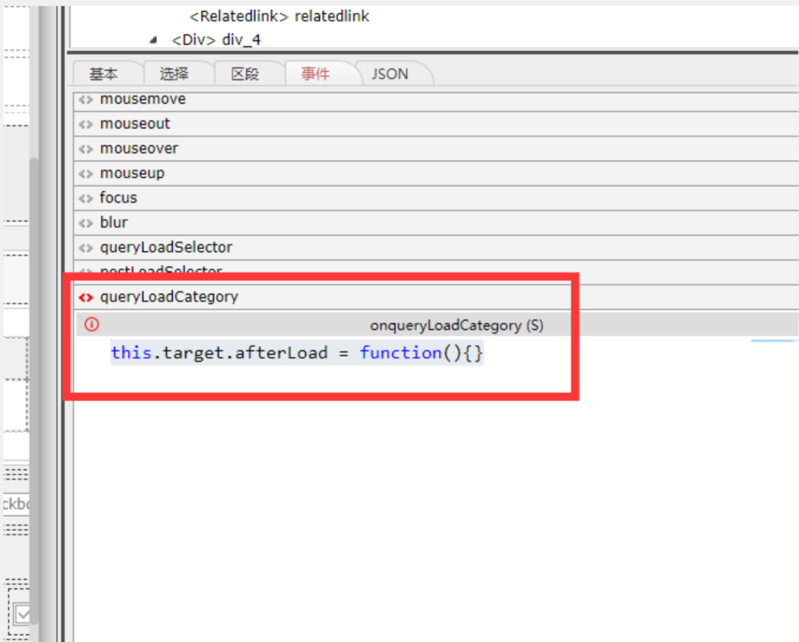799x642 pixels.
Task: Click the red code icon beside queryLoadCategory
Action: click(x=86, y=297)
